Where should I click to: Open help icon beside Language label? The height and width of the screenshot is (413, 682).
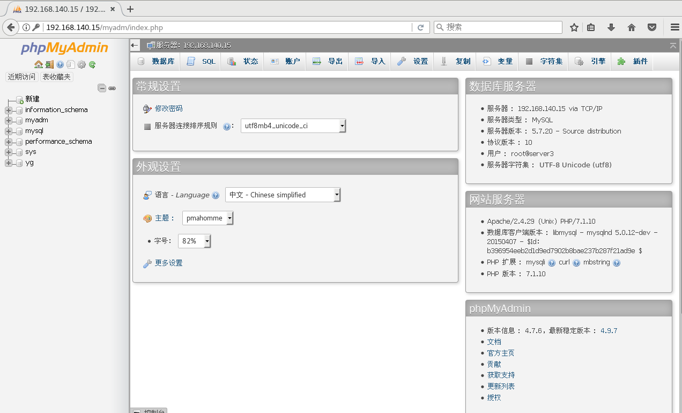click(216, 196)
